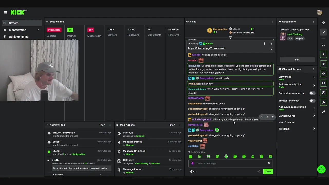This screenshot has height=185, width=329.
Task: Toggle Emotes-only chat switch
Action: click(x=312, y=101)
